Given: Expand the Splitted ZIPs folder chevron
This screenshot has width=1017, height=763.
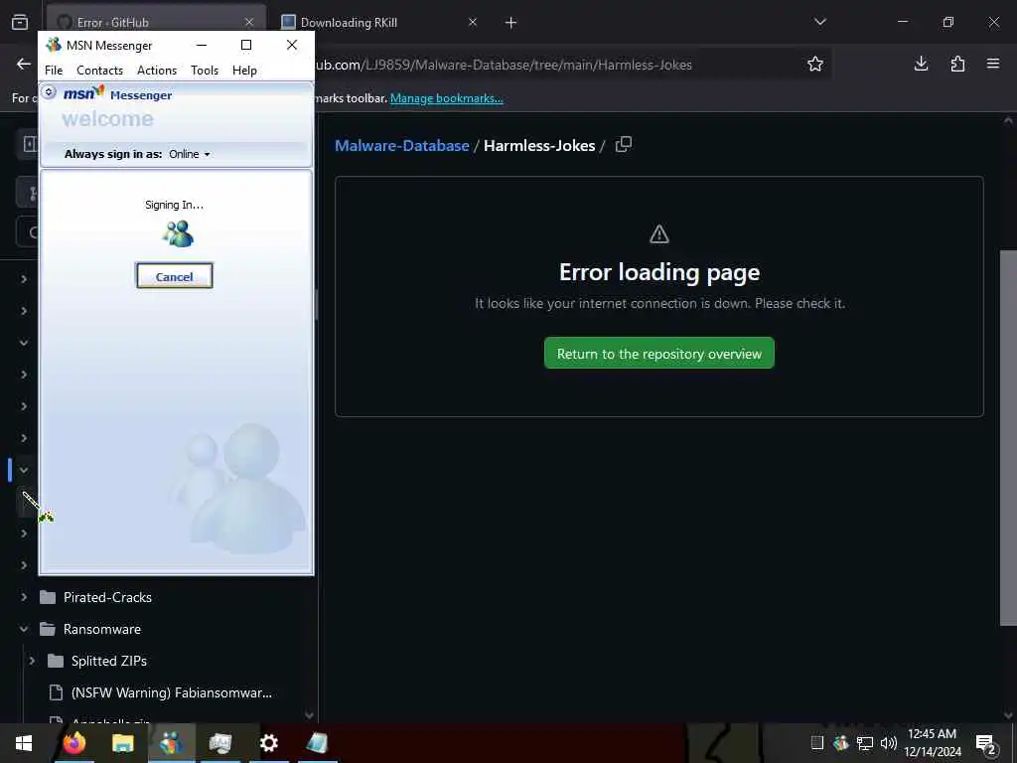Looking at the screenshot, I should 32,661.
